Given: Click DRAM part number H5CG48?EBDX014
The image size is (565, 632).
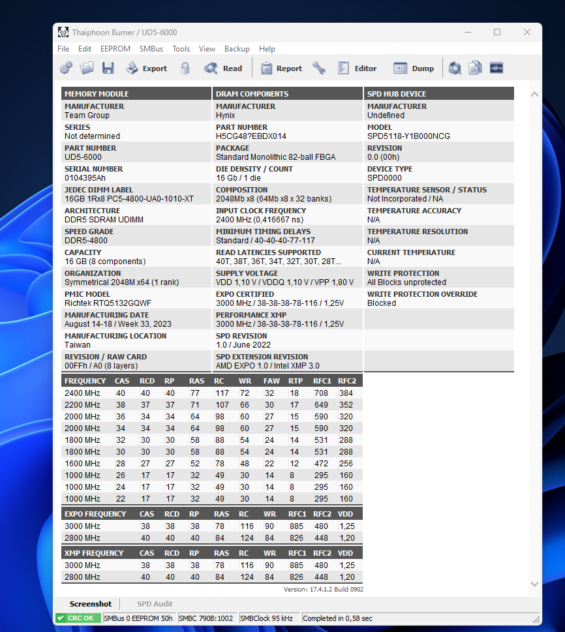Looking at the screenshot, I should coord(251,136).
